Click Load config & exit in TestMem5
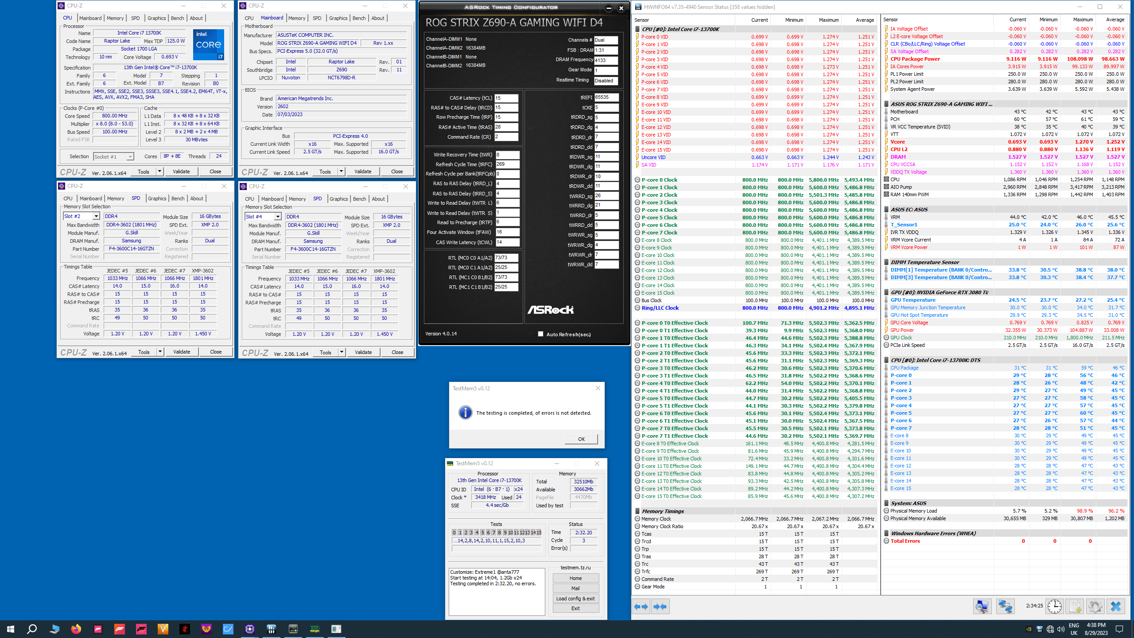 click(x=575, y=599)
